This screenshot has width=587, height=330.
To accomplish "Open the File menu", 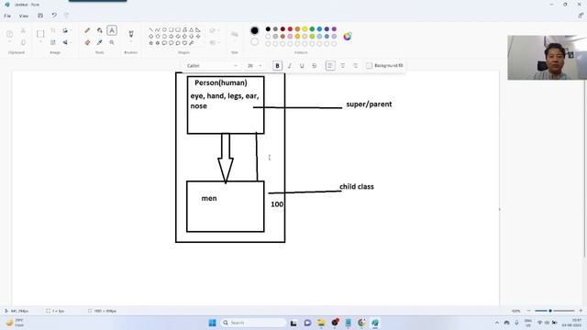I will tap(7, 16).
